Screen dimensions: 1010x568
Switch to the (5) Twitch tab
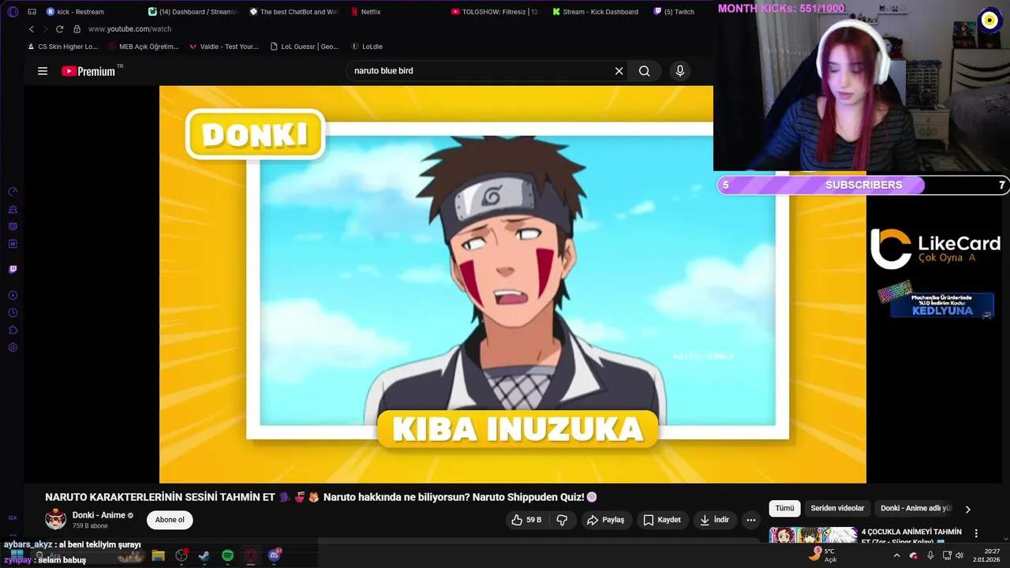tap(675, 12)
